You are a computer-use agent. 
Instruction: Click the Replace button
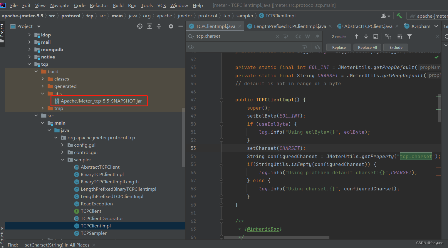[x=339, y=47]
